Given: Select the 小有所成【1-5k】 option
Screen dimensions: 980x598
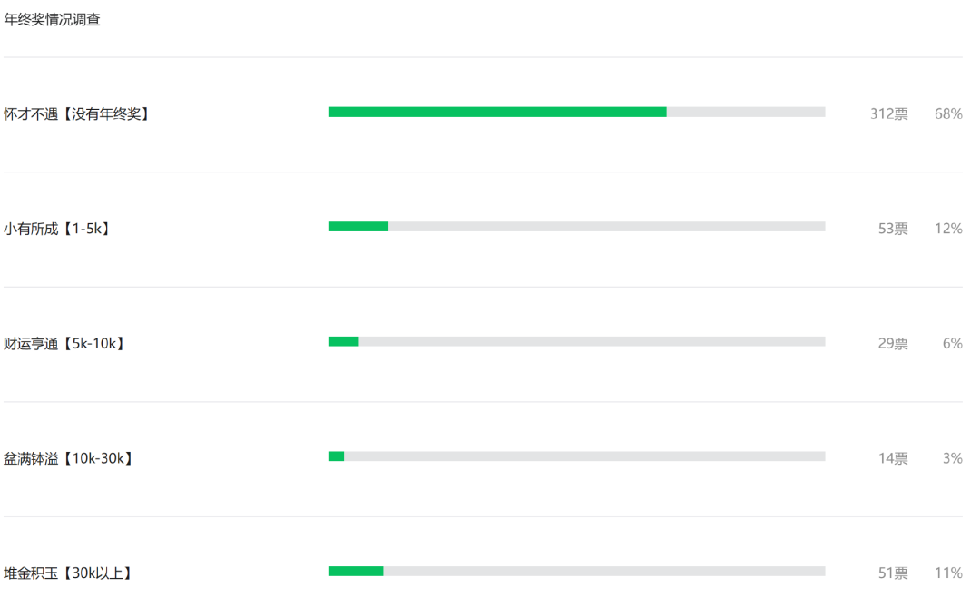Looking at the screenshot, I should coord(57,229).
